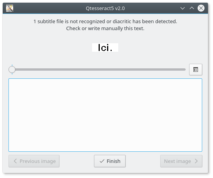Image resolution: width=213 pixels, height=178 pixels.
Task: Click the Finish button
Action: click(110, 161)
